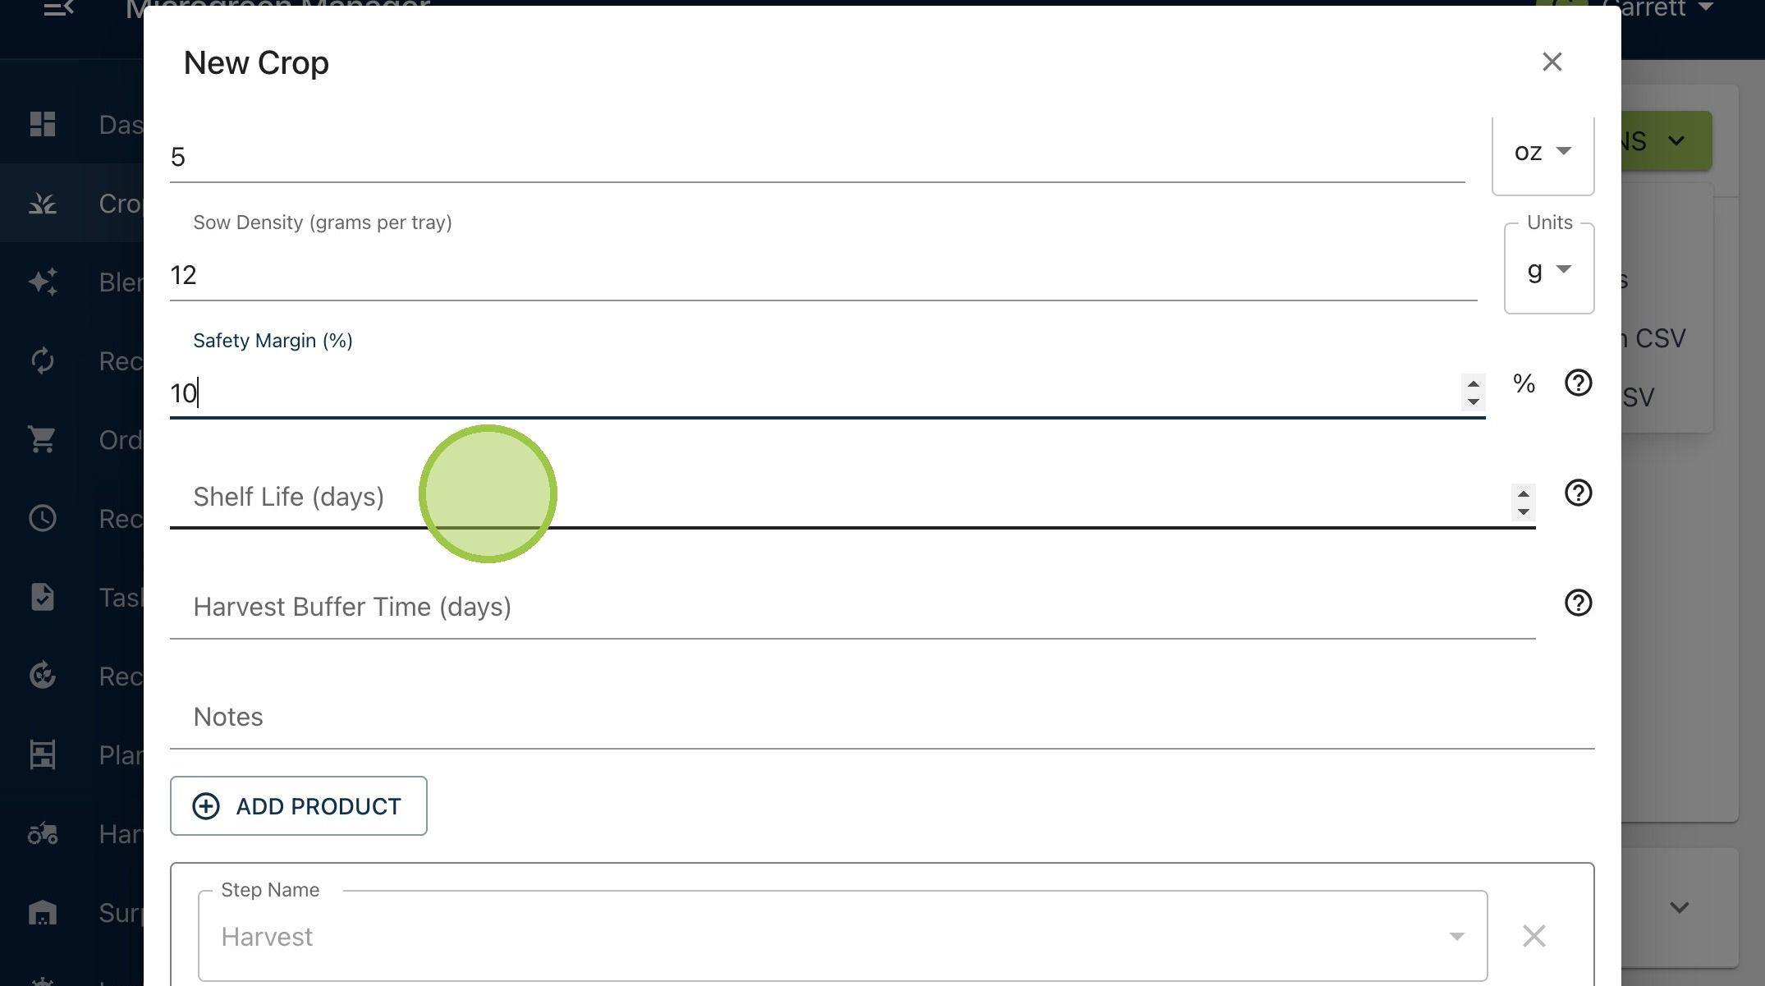
Task: Show help for Shelf Life field
Action: pyautogui.click(x=1578, y=493)
